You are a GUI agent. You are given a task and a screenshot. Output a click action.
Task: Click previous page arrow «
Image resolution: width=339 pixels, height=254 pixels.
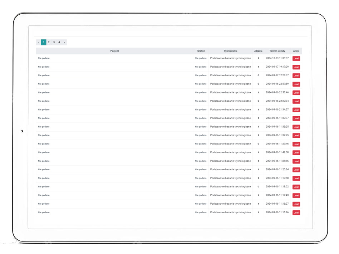coord(39,42)
